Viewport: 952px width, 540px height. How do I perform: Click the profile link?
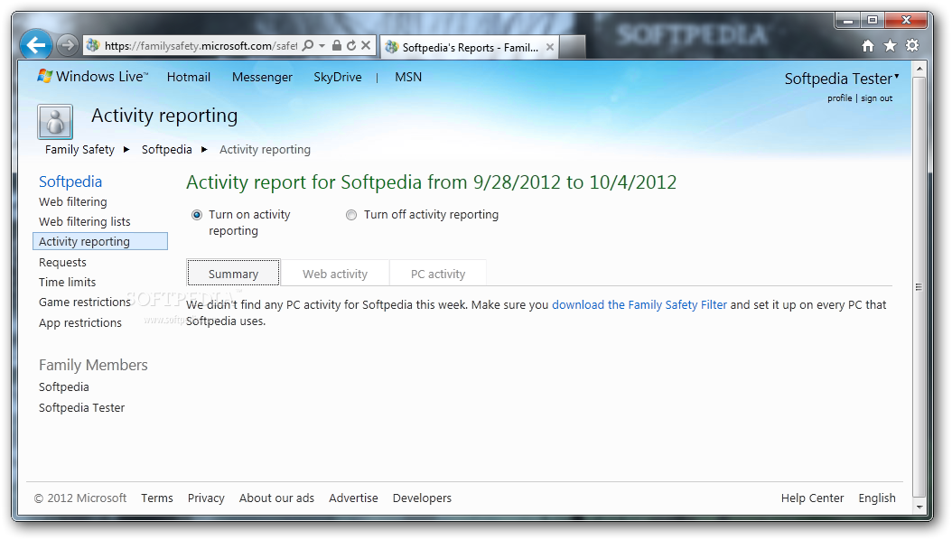coord(840,98)
